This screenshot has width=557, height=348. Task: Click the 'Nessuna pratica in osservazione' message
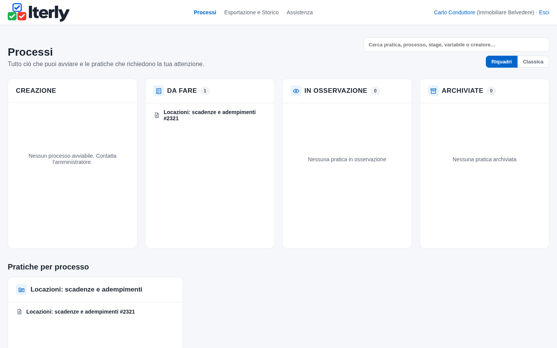(347, 159)
